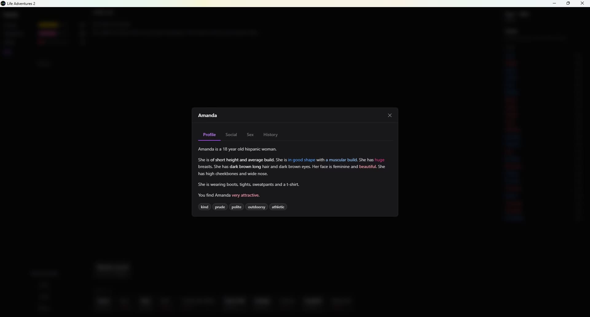The height and width of the screenshot is (317, 590).
Task: Close the Life Adventures 2 window
Action: [582, 3]
